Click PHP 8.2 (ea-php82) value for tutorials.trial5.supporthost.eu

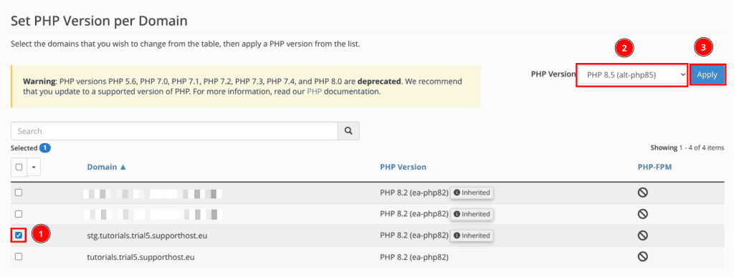(x=414, y=257)
